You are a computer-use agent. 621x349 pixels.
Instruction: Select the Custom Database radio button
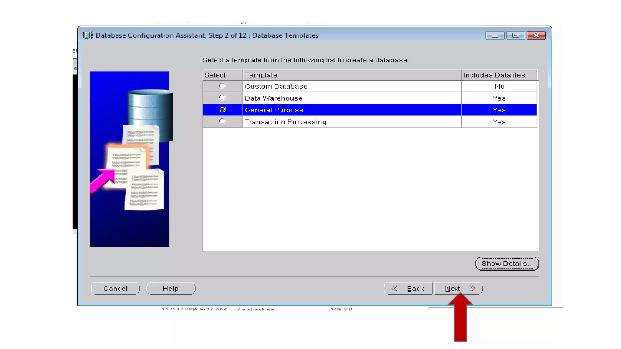click(x=223, y=86)
